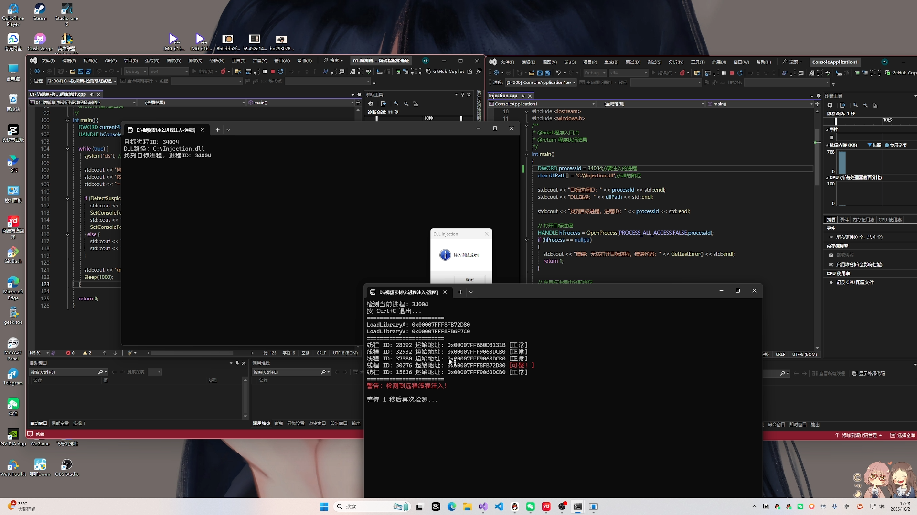Click the Hot Reload flame icon in left Visual Studio

(223, 72)
